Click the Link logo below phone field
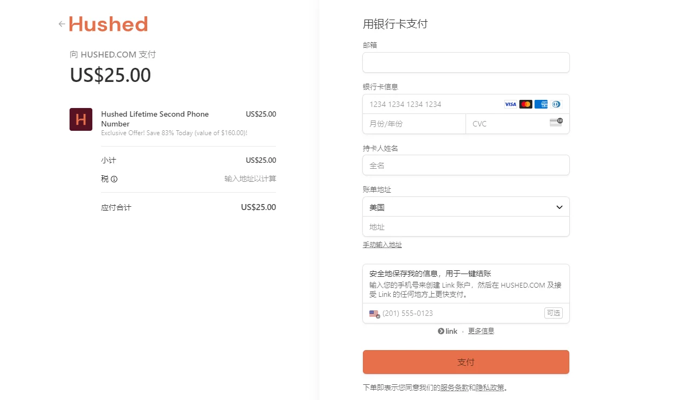 point(448,331)
